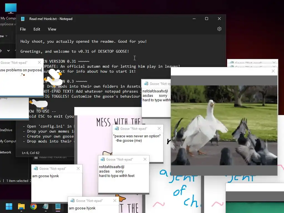Close the Not-epad reading 'hard to type withh feet'
284x213 pixels.
[x=145, y=159]
